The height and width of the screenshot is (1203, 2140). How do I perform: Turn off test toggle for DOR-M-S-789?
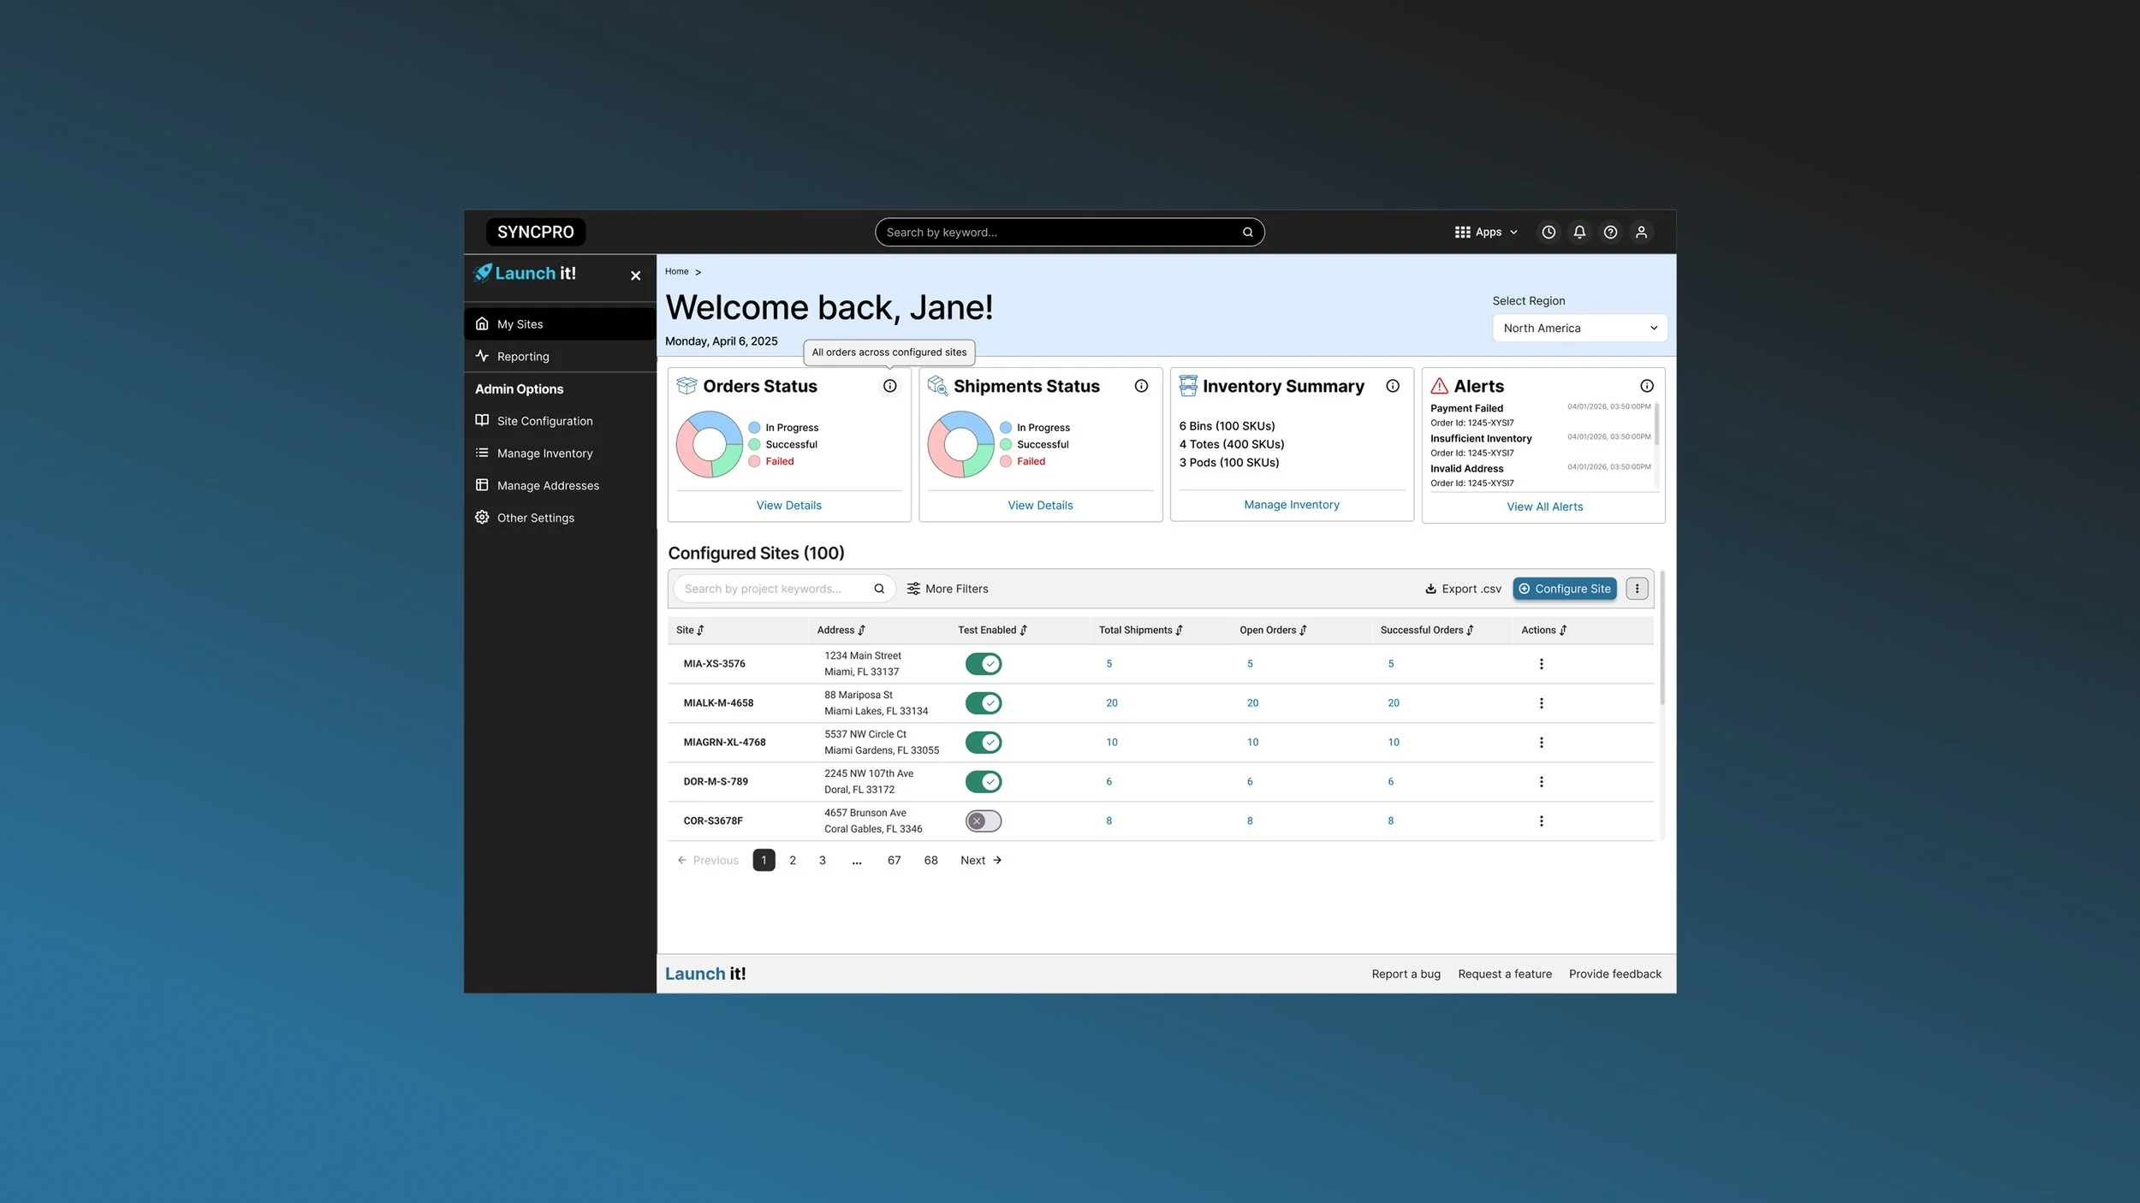coord(984,782)
